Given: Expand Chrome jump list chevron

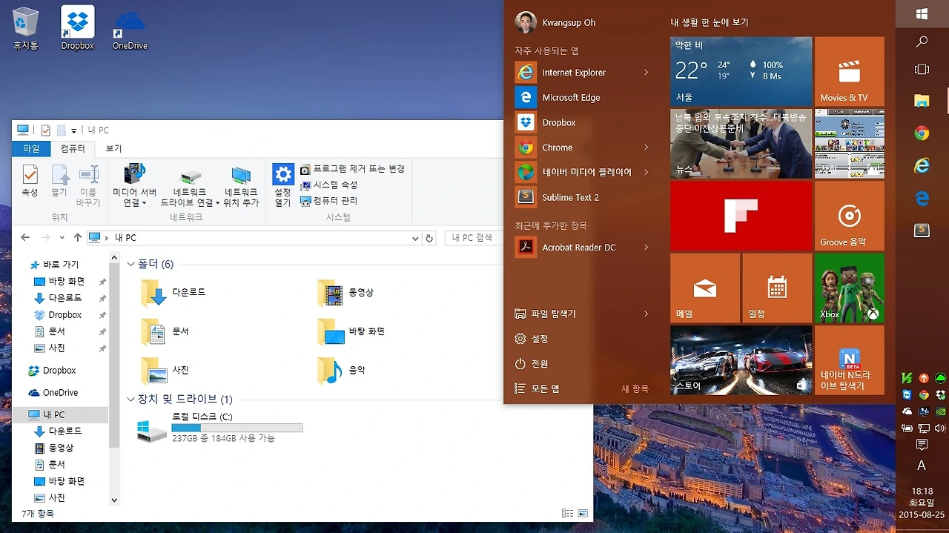Looking at the screenshot, I should point(646,148).
